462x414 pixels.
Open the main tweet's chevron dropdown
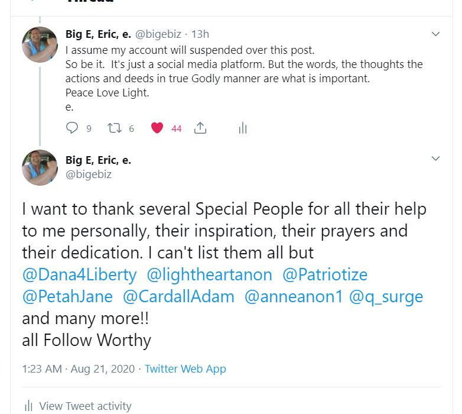pos(435,159)
